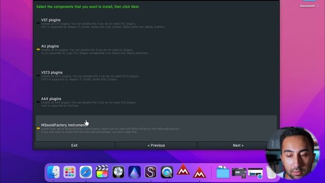Viewport: 325px width, 183px height.
Task: Click the MeldaProduction icon beside the dock divider
Action: [200, 172]
